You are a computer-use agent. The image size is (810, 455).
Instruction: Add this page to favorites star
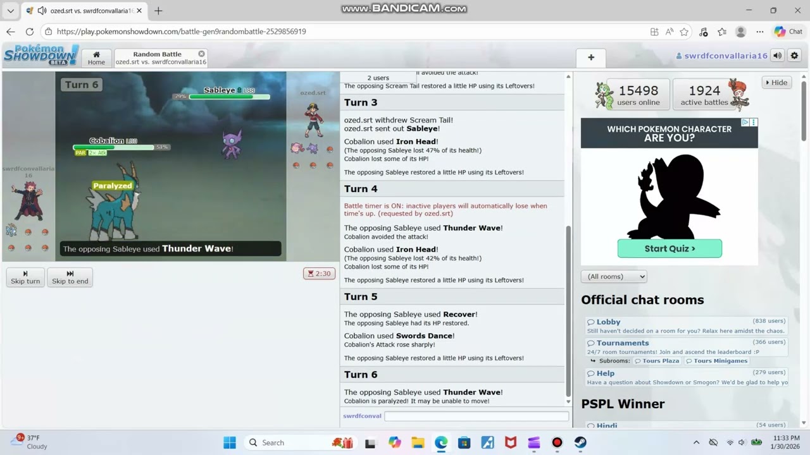[x=684, y=32]
